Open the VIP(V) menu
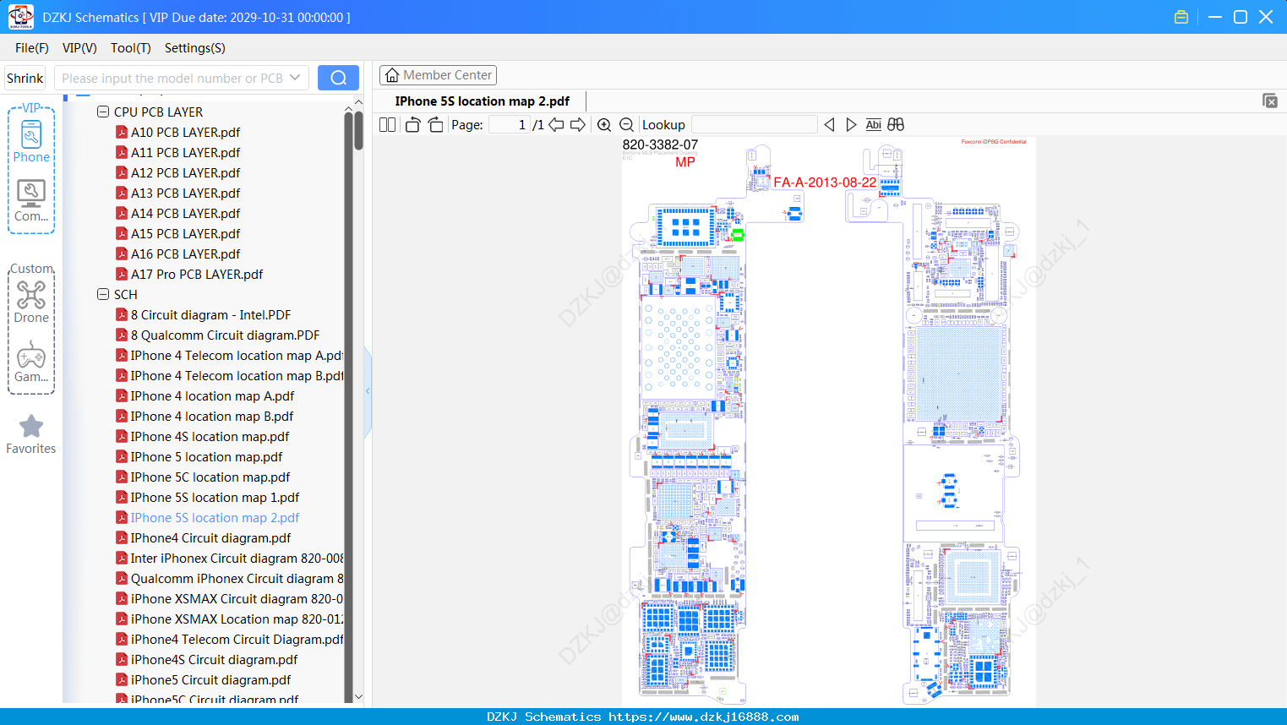Image resolution: width=1287 pixels, height=725 pixels. coord(79,48)
